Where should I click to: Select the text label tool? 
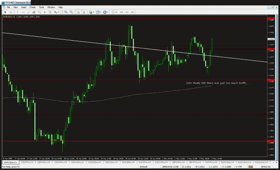click(x=50, y=12)
